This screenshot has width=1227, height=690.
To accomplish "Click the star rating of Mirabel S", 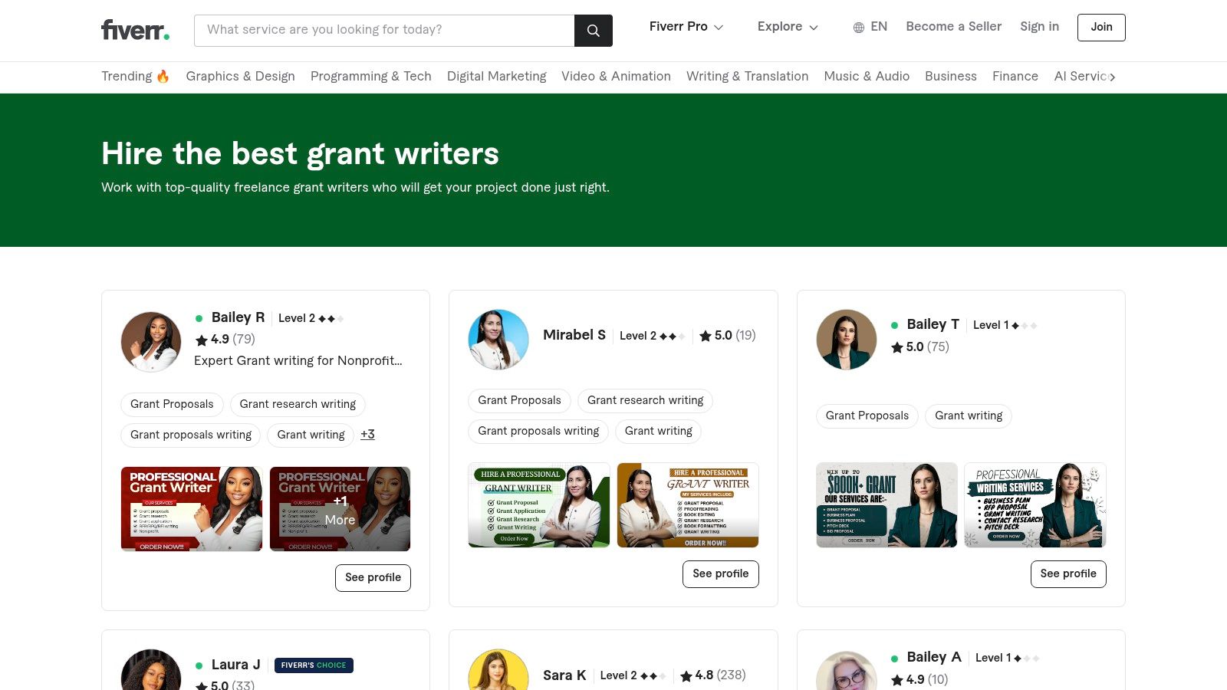I will coord(727,335).
